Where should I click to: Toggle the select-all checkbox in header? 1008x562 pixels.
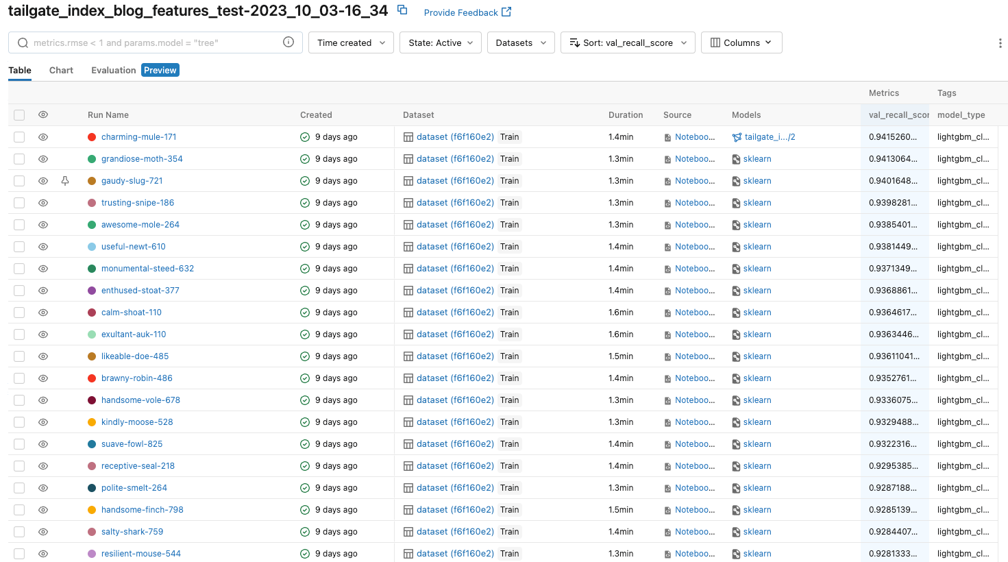pyautogui.click(x=19, y=115)
